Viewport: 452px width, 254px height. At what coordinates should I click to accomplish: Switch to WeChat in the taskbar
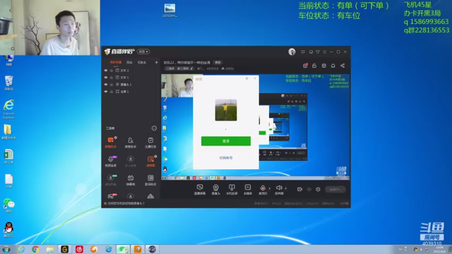coord(123,249)
